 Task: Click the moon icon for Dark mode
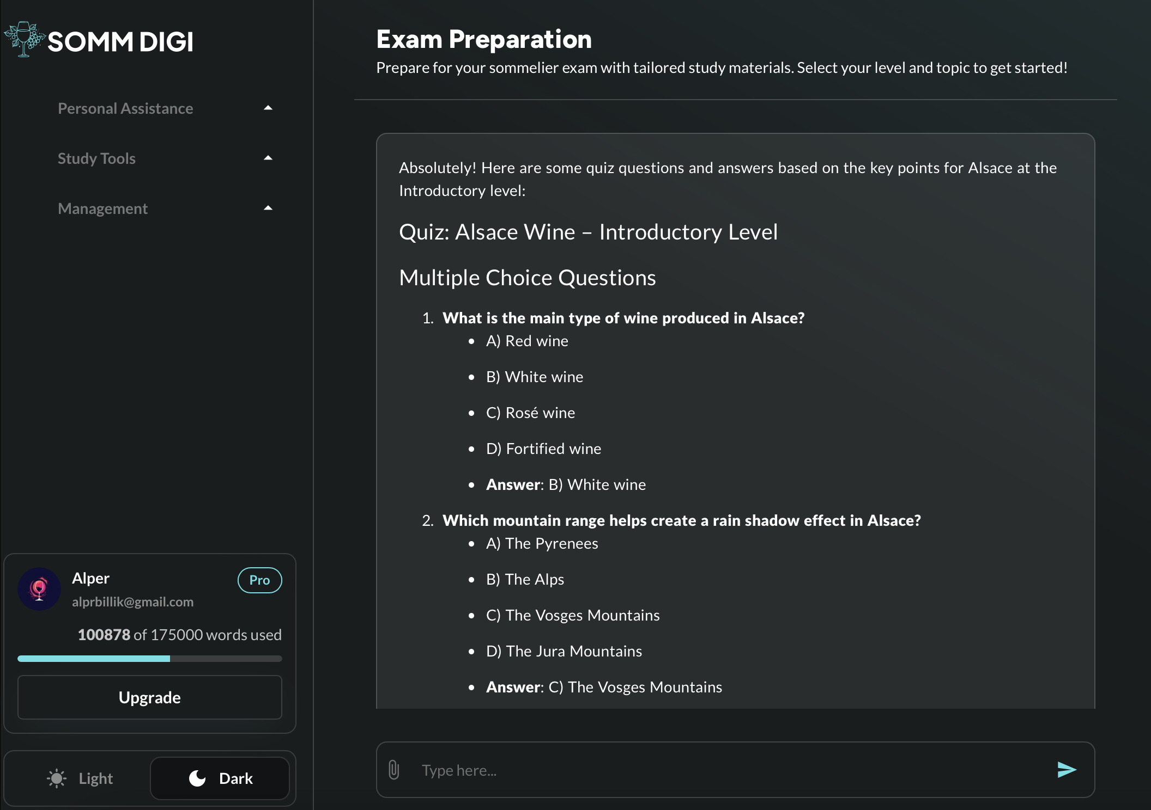coord(197,778)
